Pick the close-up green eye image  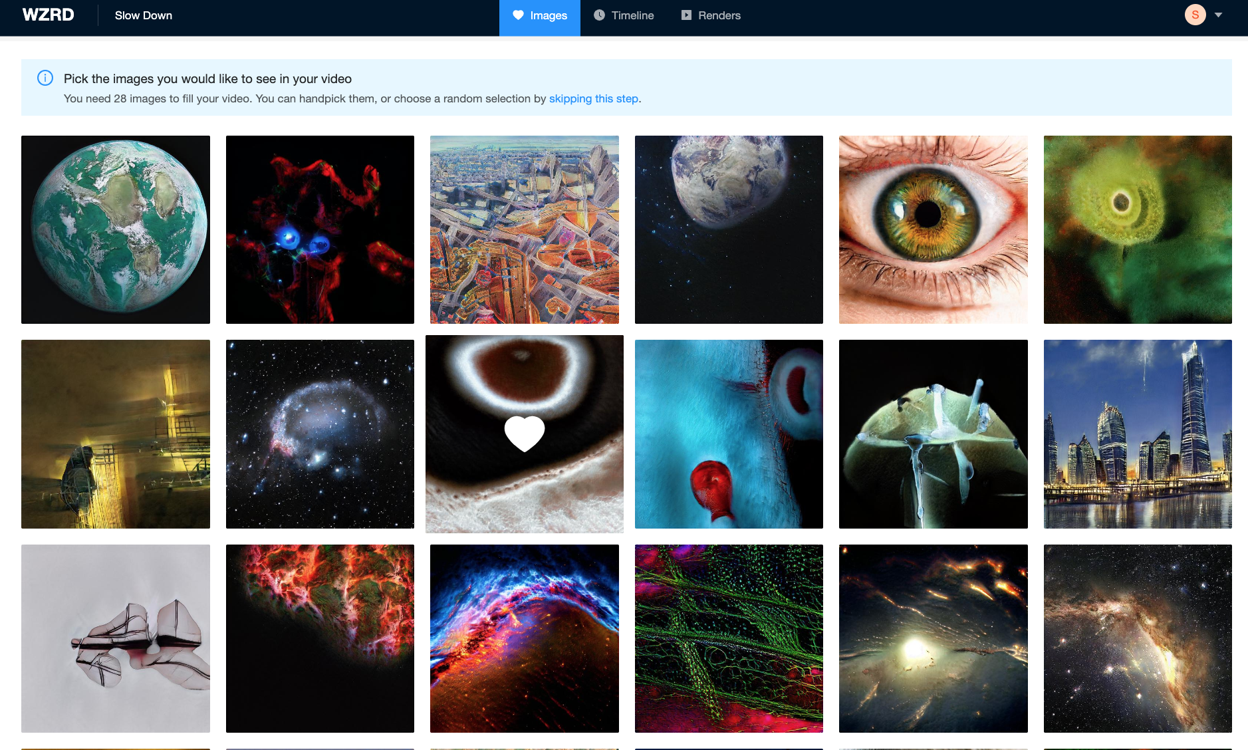[933, 229]
